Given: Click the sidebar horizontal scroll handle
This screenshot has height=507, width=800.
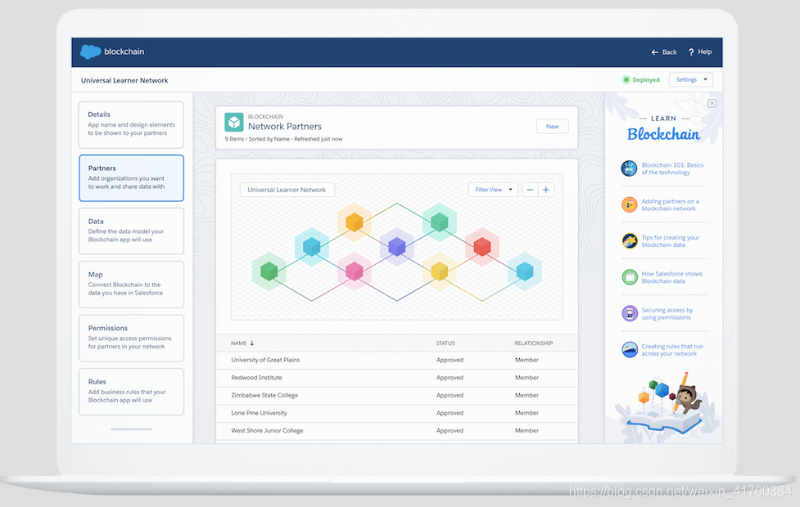Looking at the screenshot, I should [x=131, y=429].
